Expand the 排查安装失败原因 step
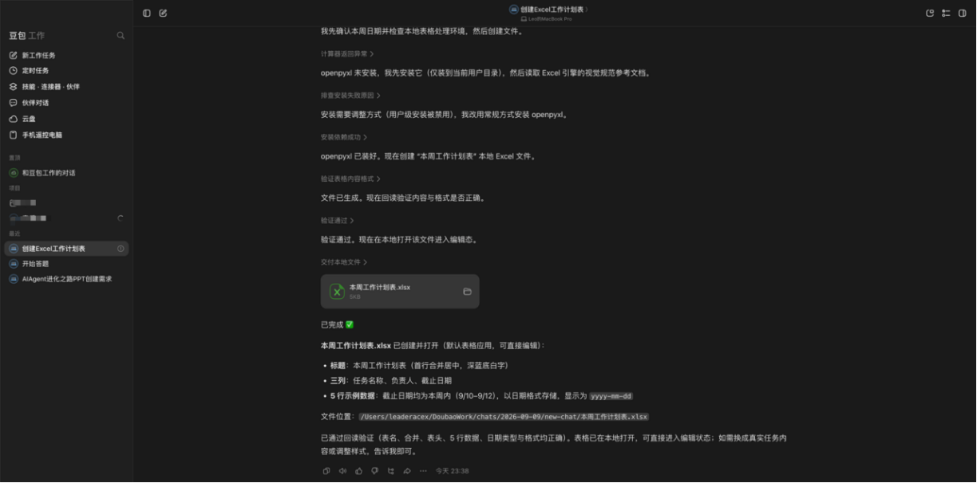The image size is (977, 483). 350,95
